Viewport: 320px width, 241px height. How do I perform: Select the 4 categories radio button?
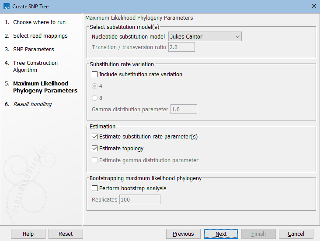click(95, 86)
